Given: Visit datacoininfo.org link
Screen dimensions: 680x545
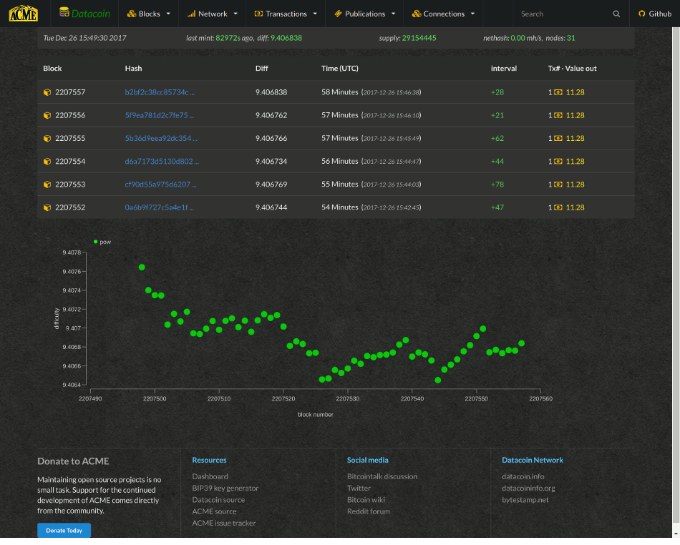Looking at the screenshot, I should [528, 488].
